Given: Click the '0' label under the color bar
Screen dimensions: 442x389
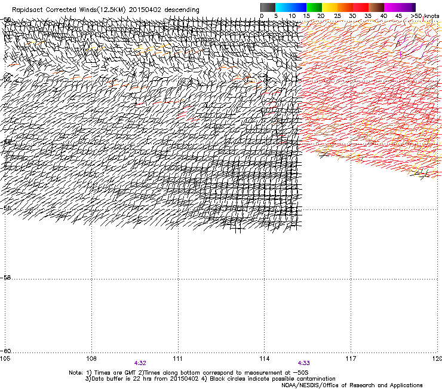Looking at the screenshot, I should 262,16.
